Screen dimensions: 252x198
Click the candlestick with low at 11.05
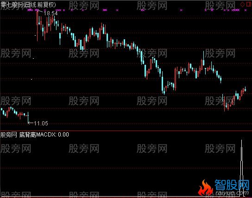click(28, 118)
